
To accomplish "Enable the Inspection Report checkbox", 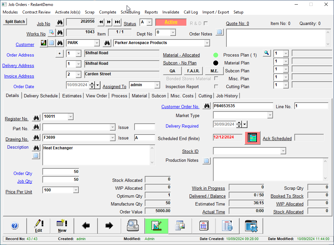I will pos(216,86).
